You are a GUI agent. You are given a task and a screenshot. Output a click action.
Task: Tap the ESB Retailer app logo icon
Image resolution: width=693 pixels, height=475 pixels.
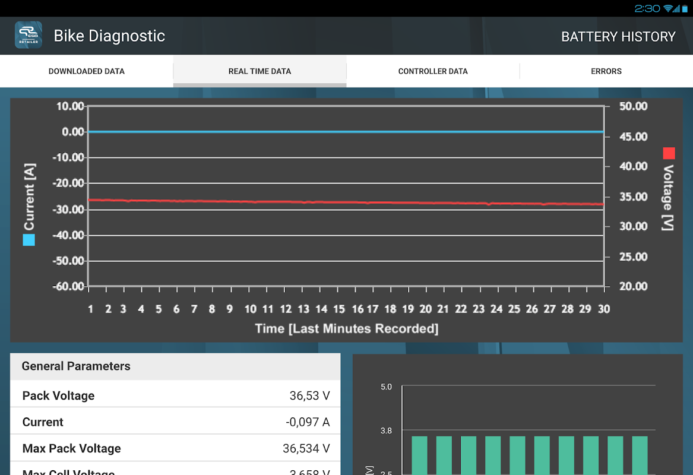29,36
